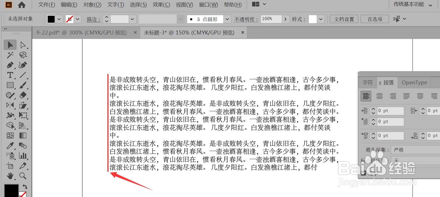The image size is (440, 197).
Task: Click the large black fill box in toolbar
Action: point(11,191)
